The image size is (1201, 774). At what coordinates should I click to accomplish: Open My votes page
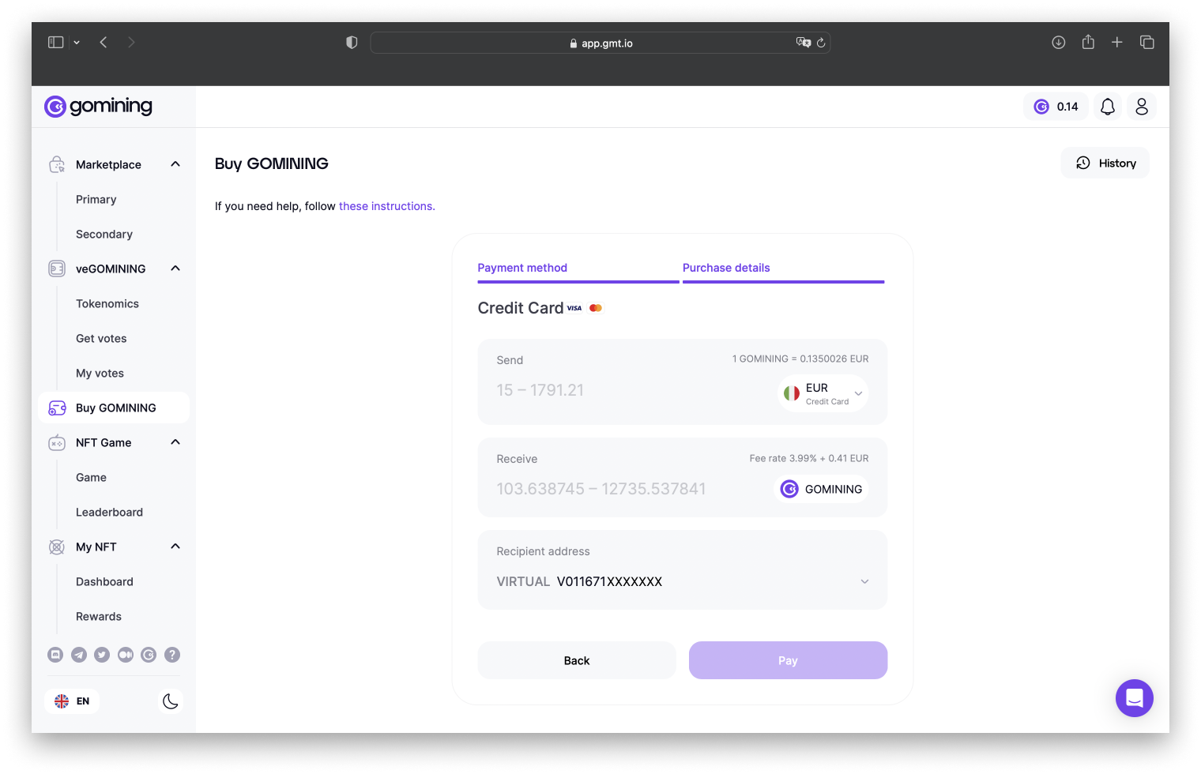click(100, 373)
